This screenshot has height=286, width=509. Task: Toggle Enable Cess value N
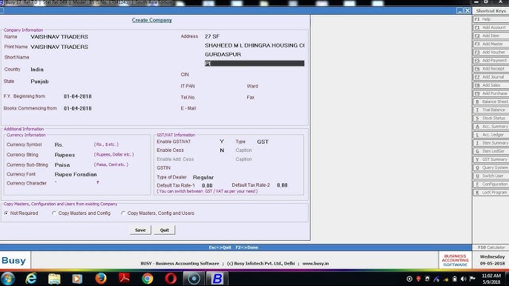click(222, 150)
